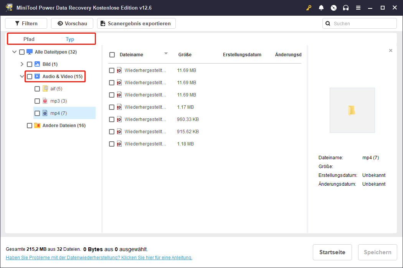Open the headphones support icon
Screen dimensions: 403x268
[x=346, y=8]
